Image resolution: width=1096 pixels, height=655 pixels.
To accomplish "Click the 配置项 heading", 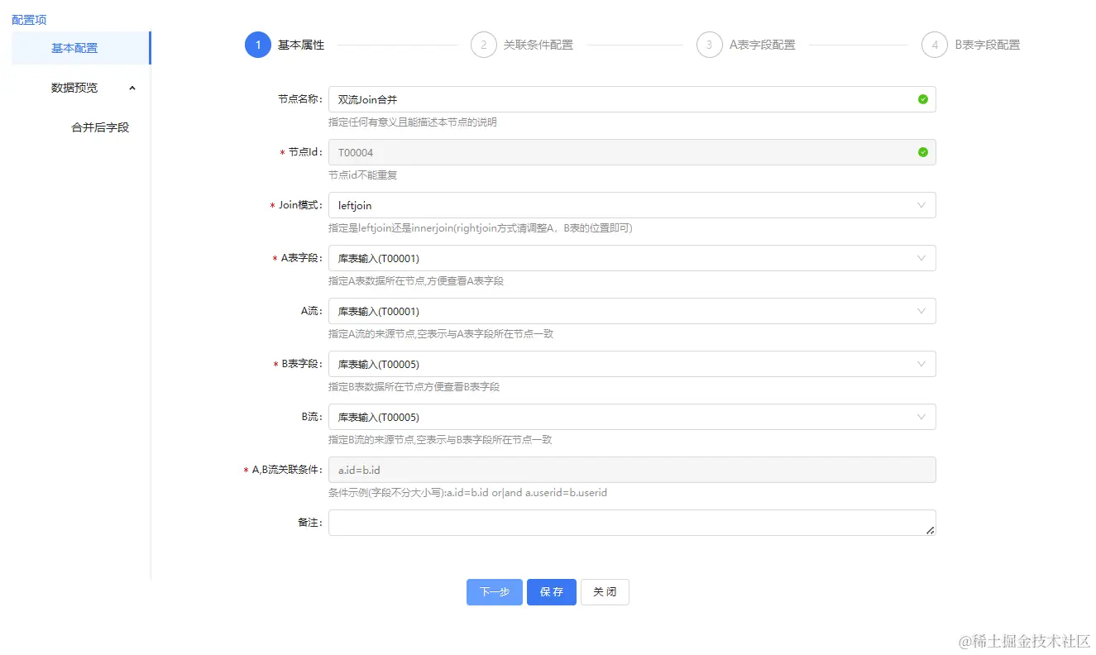I will tap(29, 19).
